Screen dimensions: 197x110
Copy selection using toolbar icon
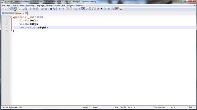pyautogui.click(x=34, y=9)
